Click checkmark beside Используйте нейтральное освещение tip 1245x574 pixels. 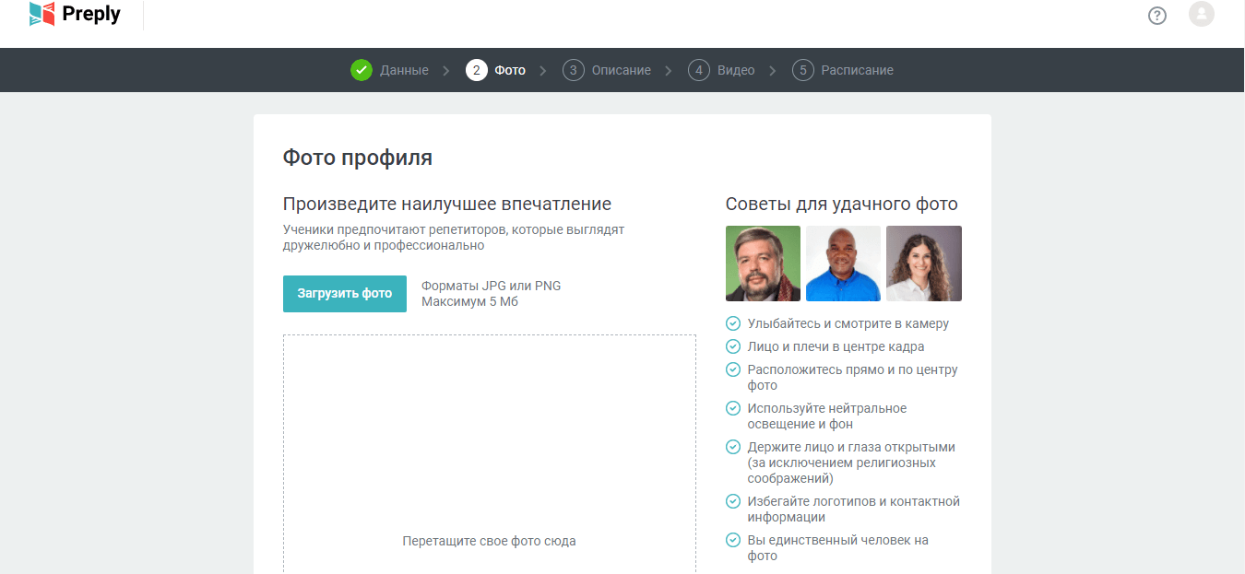(733, 408)
